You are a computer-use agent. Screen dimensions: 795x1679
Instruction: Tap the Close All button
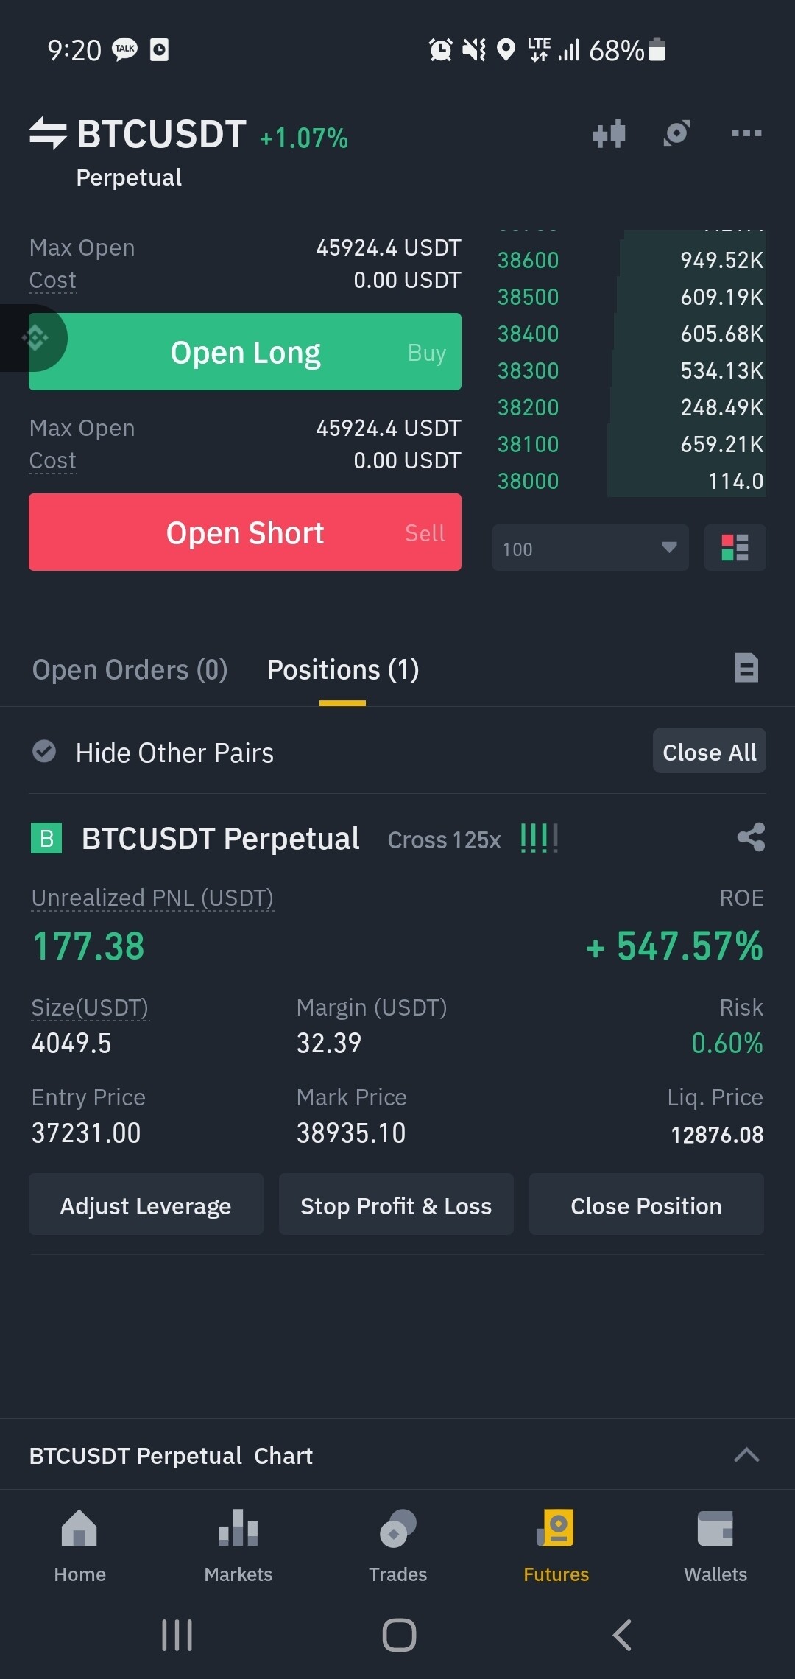(x=709, y=752)
